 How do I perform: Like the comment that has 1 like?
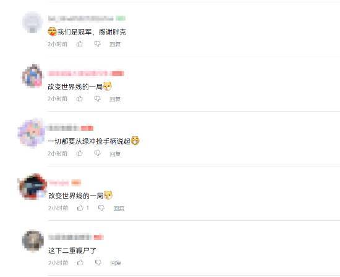click(80, 208)
